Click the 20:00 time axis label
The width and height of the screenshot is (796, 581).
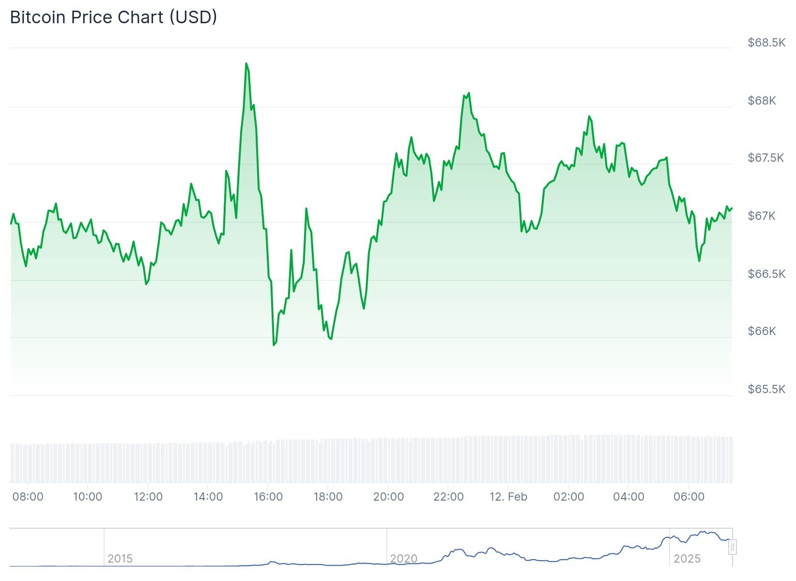pyautogui.click(x=388, y=497)
